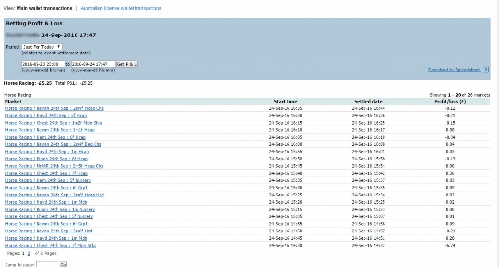Open Navan 24th Sep 2m4f Hcap Chs market

point(55,108)
